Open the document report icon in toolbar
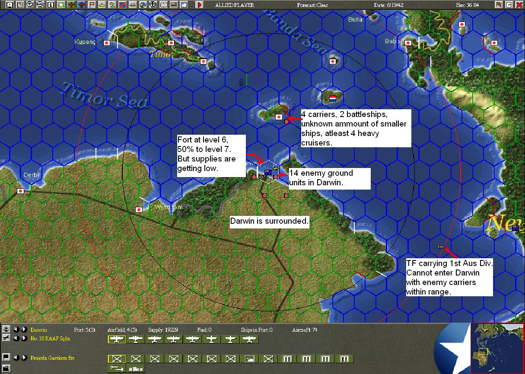 coord(20,5)
